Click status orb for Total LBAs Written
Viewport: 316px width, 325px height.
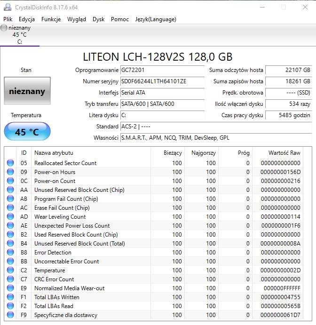pos(10,297)
